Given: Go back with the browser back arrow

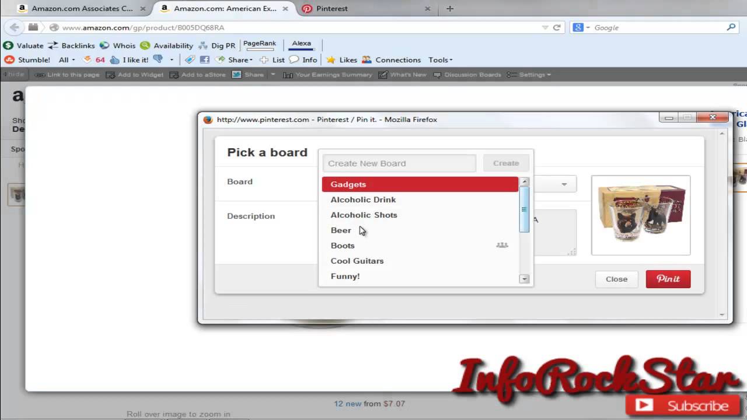Looking at the screenshot, I should point(15,27).
